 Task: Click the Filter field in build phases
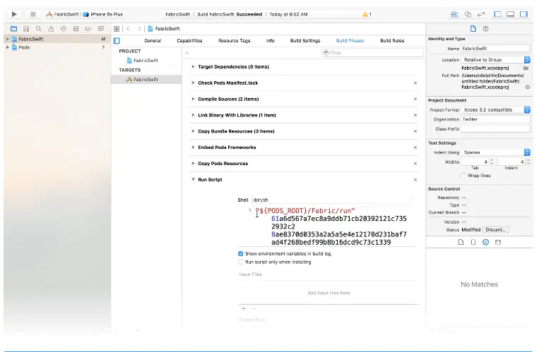372,53
